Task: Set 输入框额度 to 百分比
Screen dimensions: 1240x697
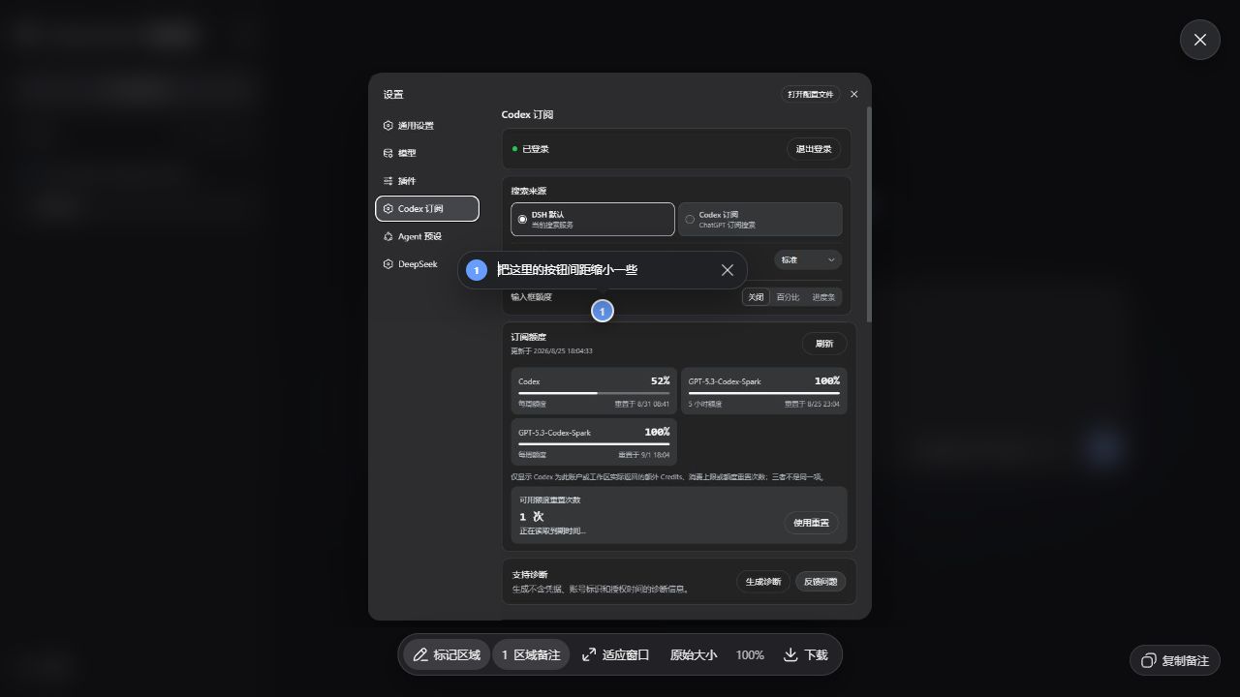Action: point(788,297)
